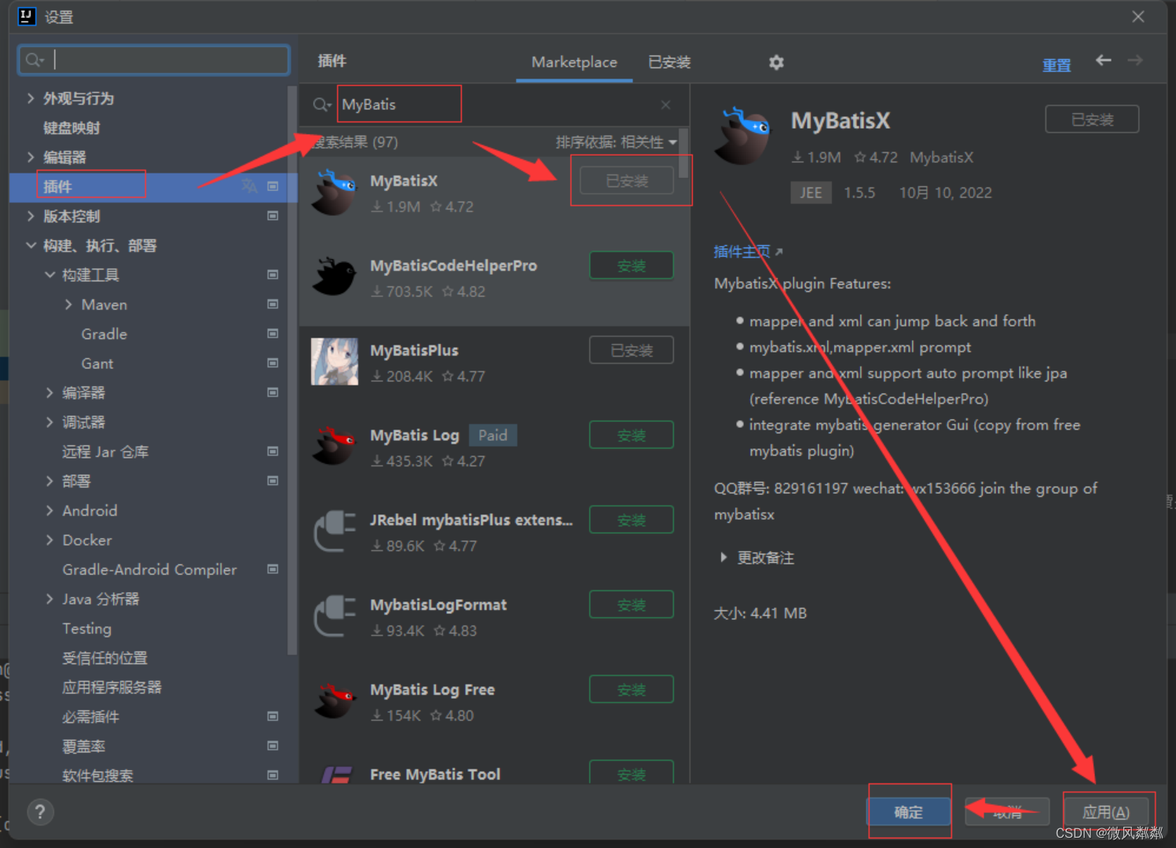
Task: Expand the 外观与行为 settings group
Action: click(31, 98)
